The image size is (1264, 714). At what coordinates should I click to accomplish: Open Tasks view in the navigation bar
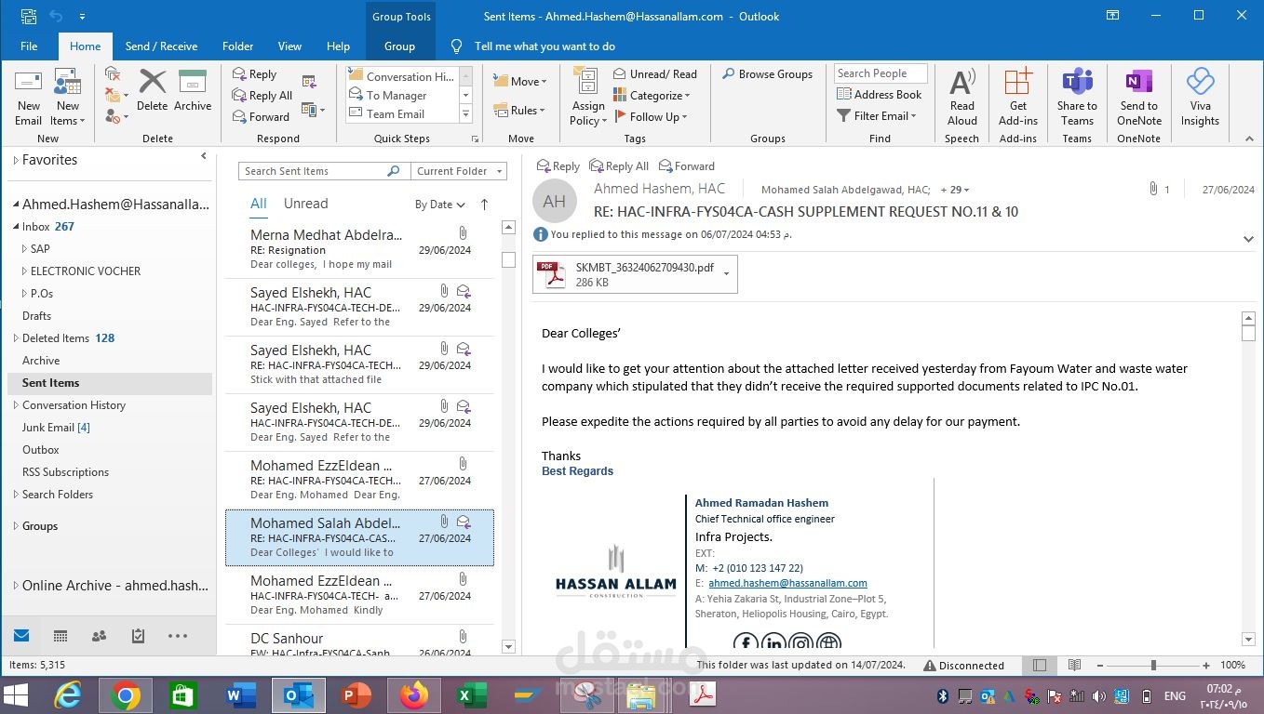click(138, 636)
